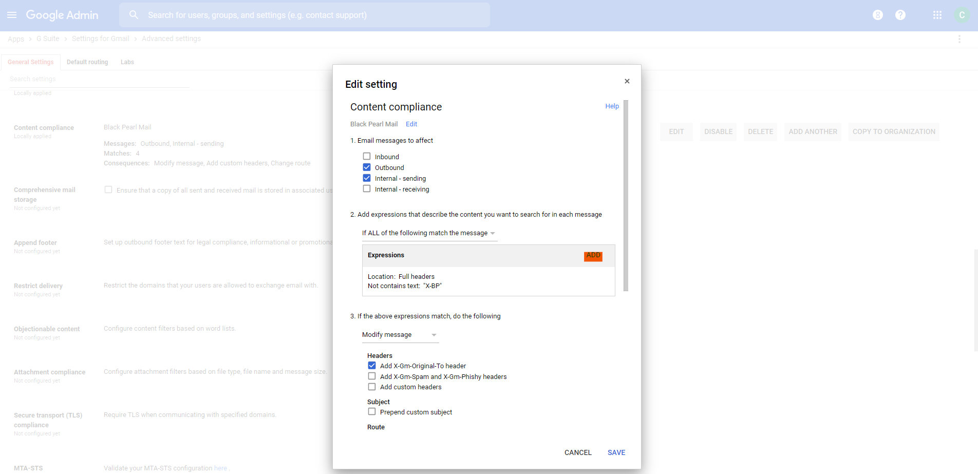The height and width of the screenshot is (474, 978).
Task: Open the help question mark icon
Action: point(900,15)
